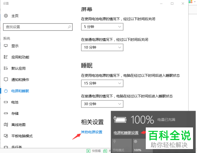
Task: Click the 主页 gear icon
Action: pos(6,16)
